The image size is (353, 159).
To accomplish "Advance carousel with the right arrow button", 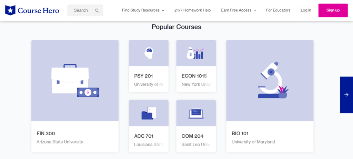I will pyautogui.click(x=346, y=95).
